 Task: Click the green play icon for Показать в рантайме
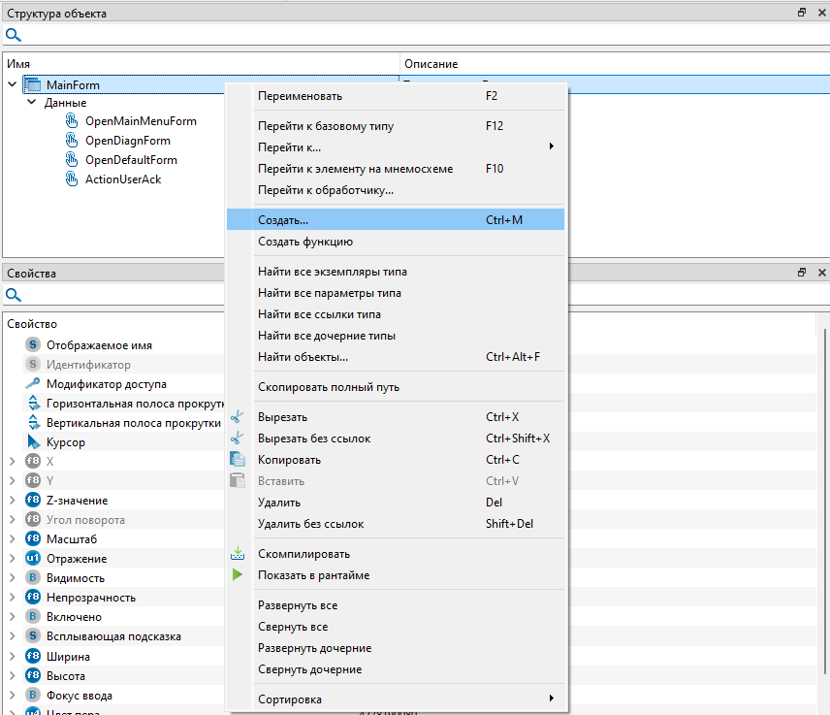coord(238,575)
